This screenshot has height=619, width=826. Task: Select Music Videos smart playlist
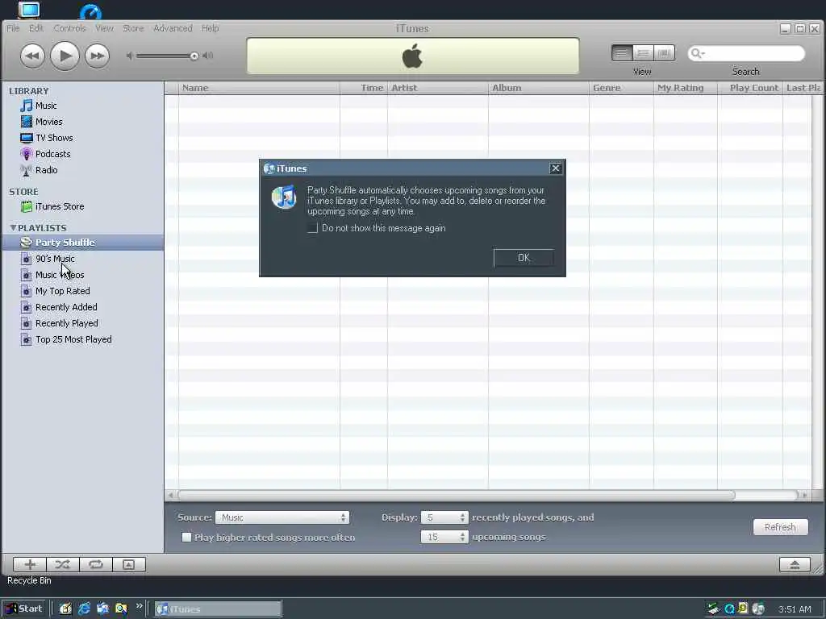(60, 275)
